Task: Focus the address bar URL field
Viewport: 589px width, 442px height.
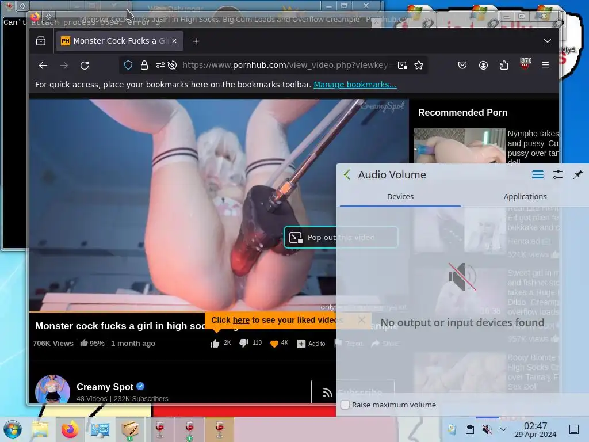Action: [x=288, y=66]
